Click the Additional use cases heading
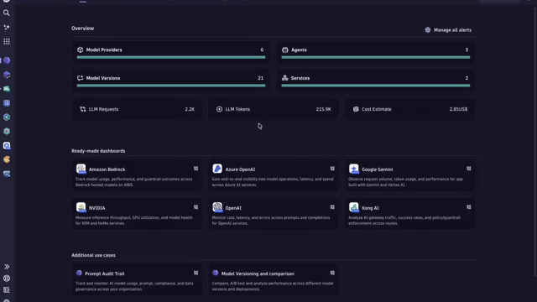The height and width of the screenshot is (302, 537). [x=93, y=255]
